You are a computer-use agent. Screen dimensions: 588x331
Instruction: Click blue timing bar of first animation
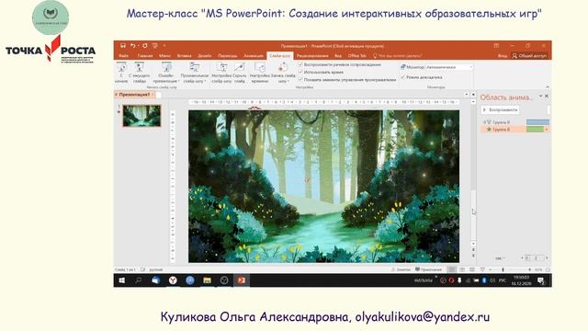click(x=537, y=122)
